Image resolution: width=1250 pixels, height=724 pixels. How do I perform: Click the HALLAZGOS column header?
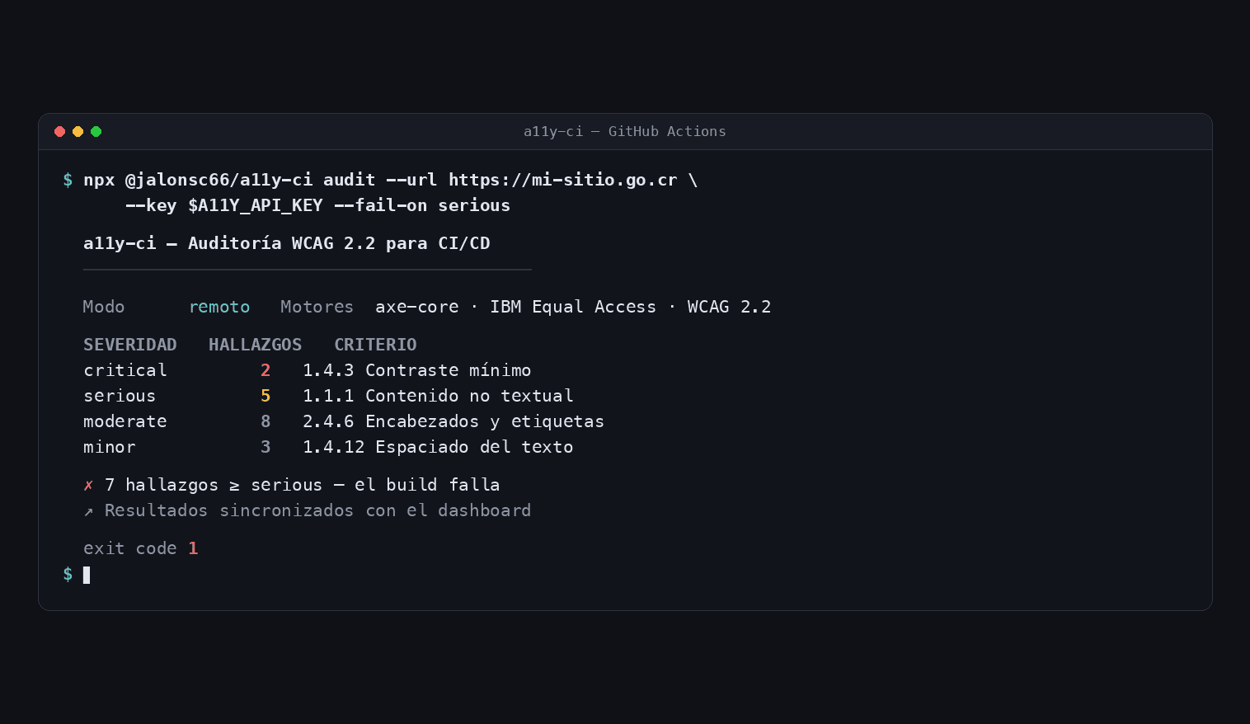pos(256,345)
